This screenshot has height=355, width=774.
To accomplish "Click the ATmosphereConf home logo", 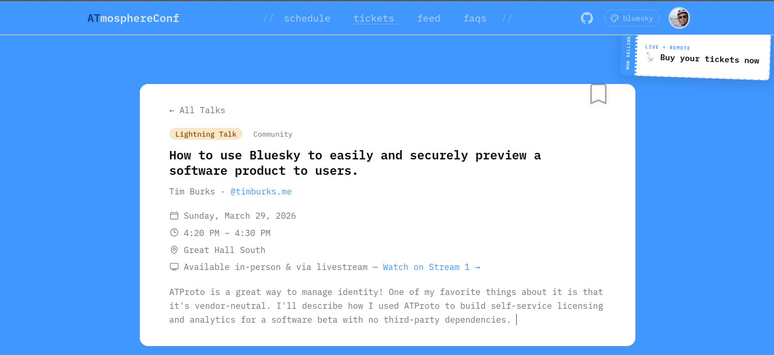I will [x=133, y=18].
